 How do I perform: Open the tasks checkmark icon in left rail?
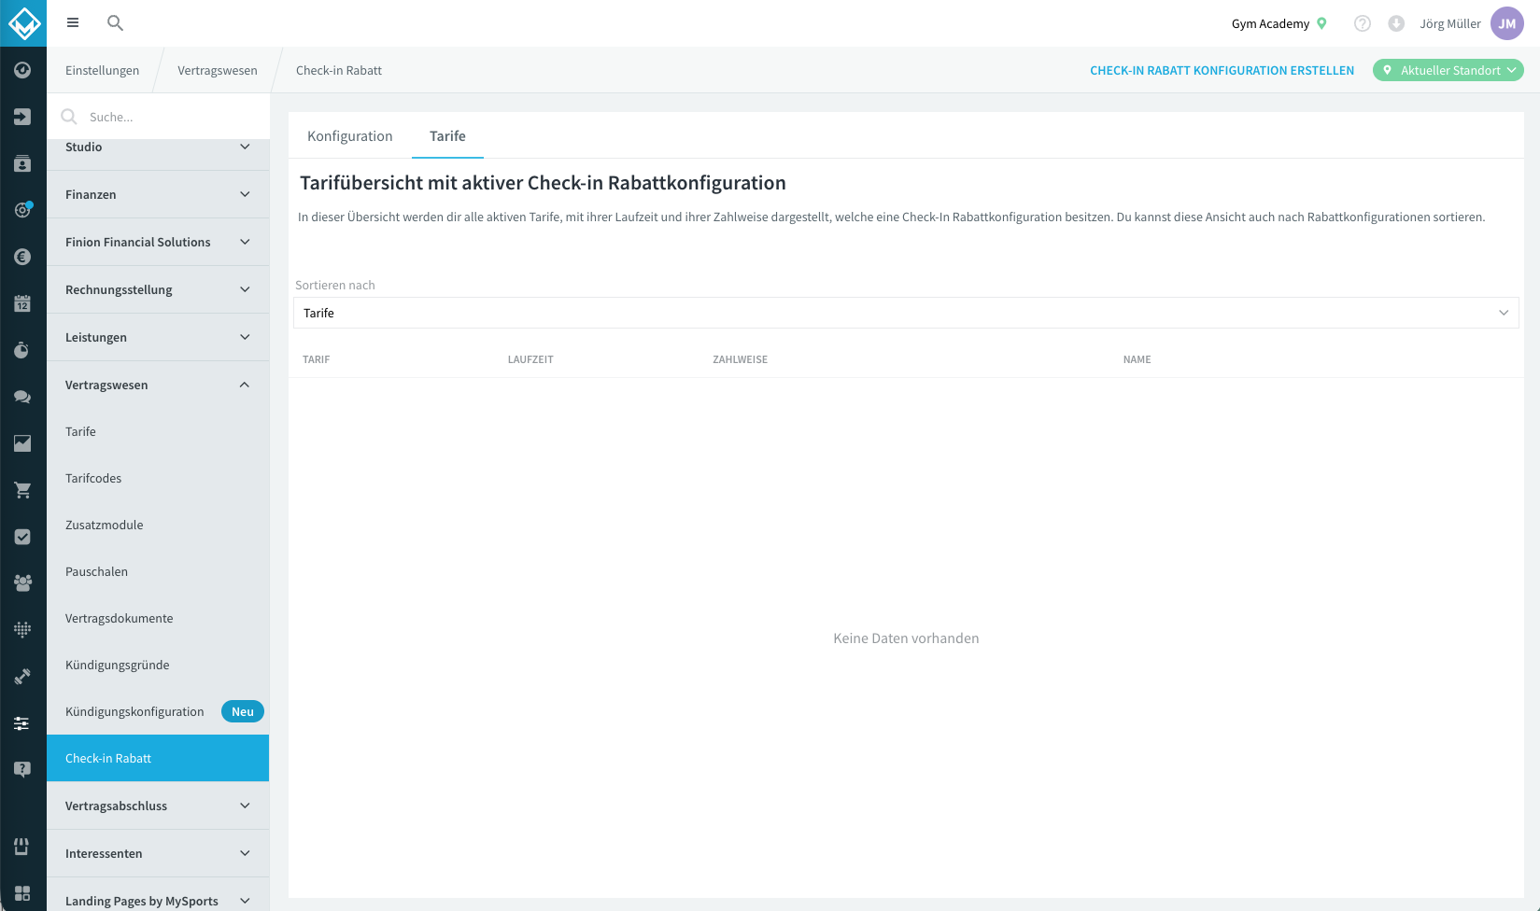pyautogui.click(x=22, y=537)
